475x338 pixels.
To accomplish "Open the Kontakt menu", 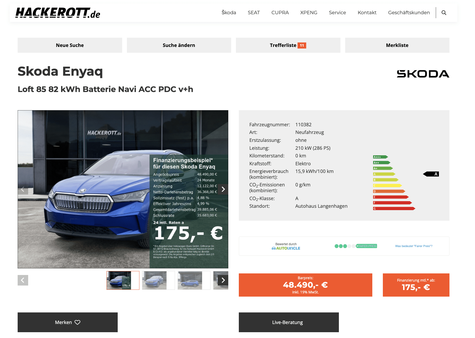I will point(367,13).
